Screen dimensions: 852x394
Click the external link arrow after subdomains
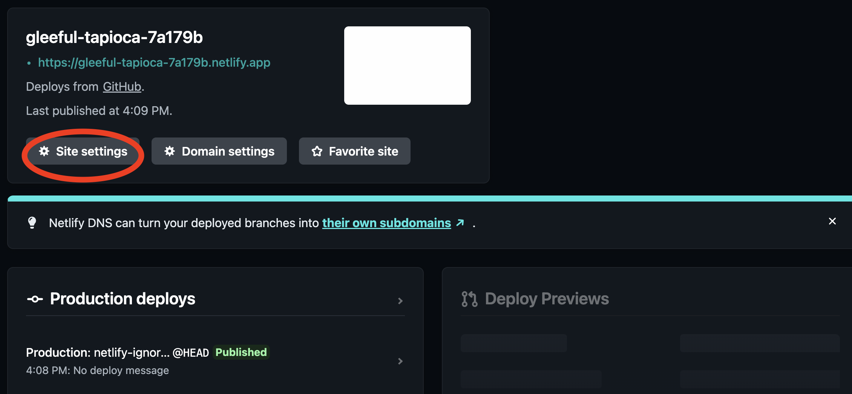[460, 223]
